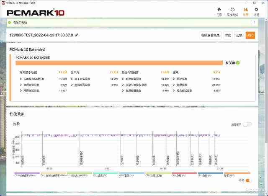Click the orange Close (关闭) button
Viewport: 268px width, 196px height.
[250, 35]
